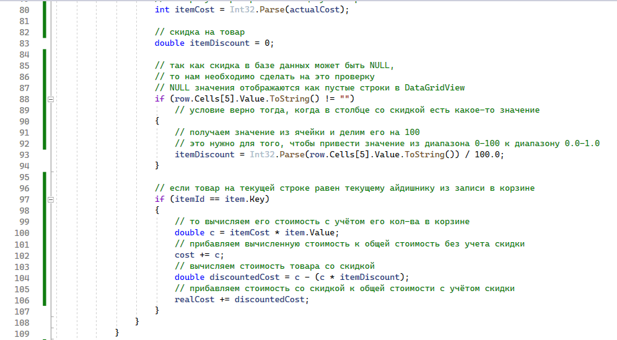Click the 'int itemCost' declaration
The height and width of the screenshot is (340, 617).
click(x=185, y=9)
